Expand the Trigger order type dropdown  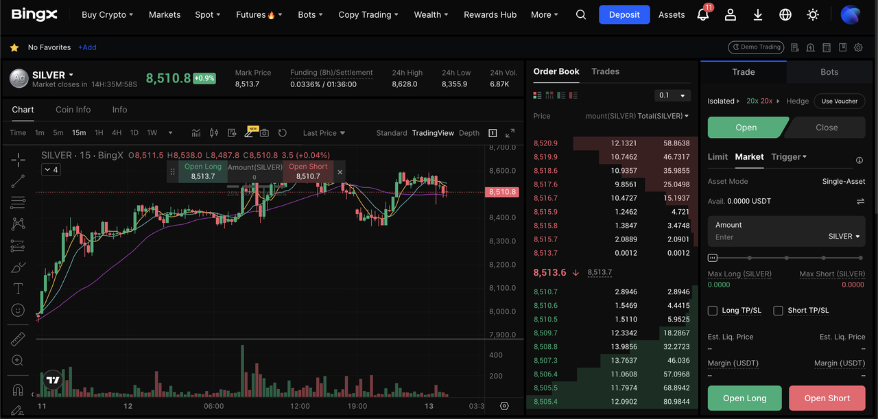pos(789,157)
